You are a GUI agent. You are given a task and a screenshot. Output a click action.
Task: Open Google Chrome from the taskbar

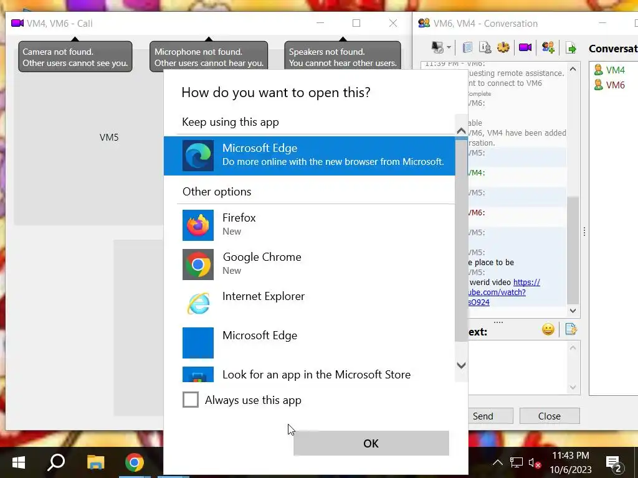click(x=135, y=462)
